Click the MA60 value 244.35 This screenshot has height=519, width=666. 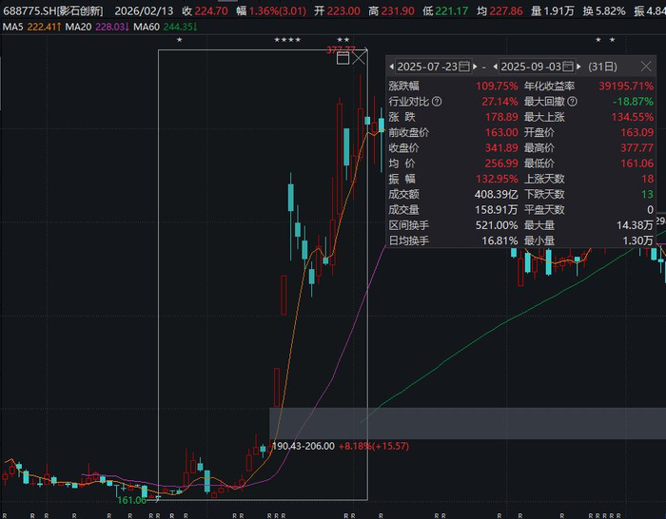[x=180, y=28]
